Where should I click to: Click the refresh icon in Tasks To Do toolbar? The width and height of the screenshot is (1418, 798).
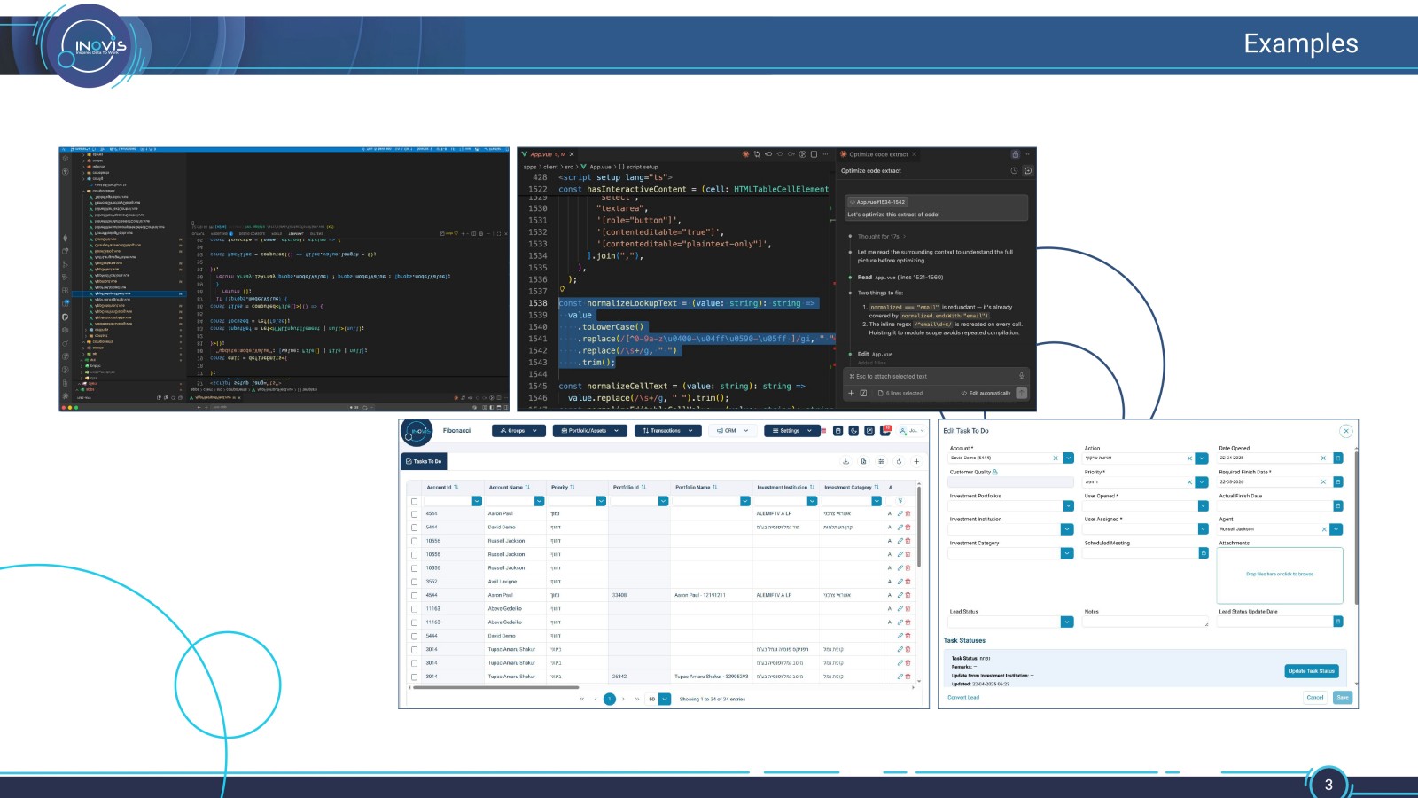pos(899,461)
